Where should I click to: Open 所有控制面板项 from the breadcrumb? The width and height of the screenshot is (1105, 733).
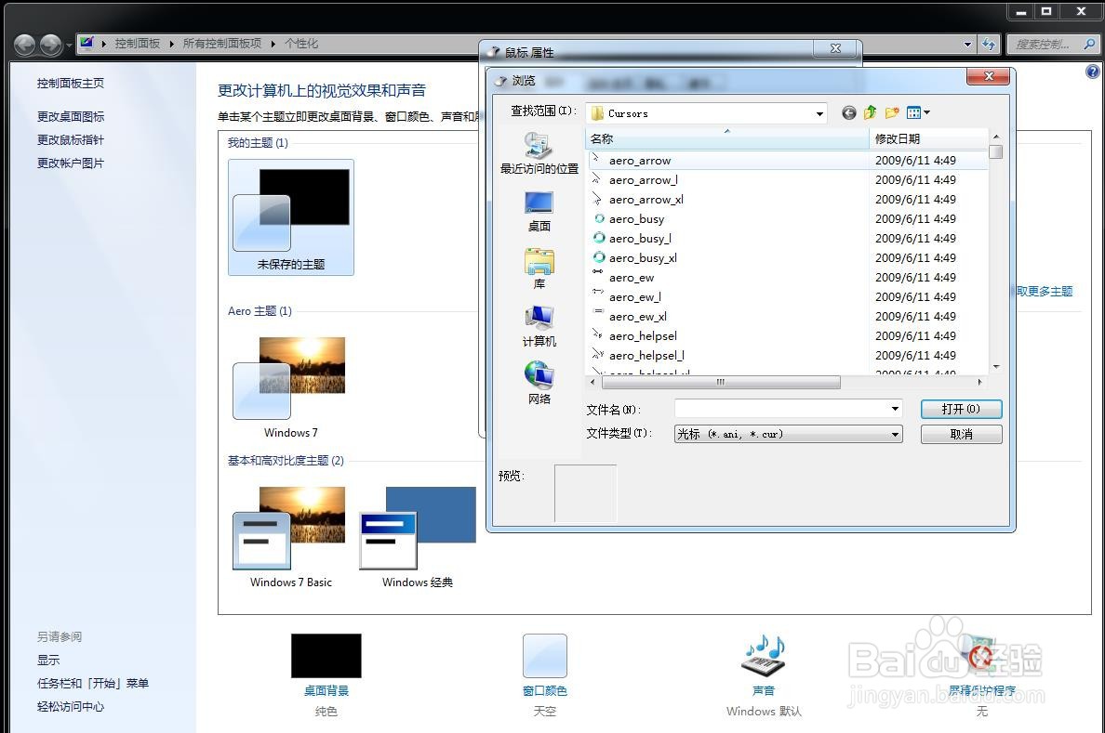(223, 43)
